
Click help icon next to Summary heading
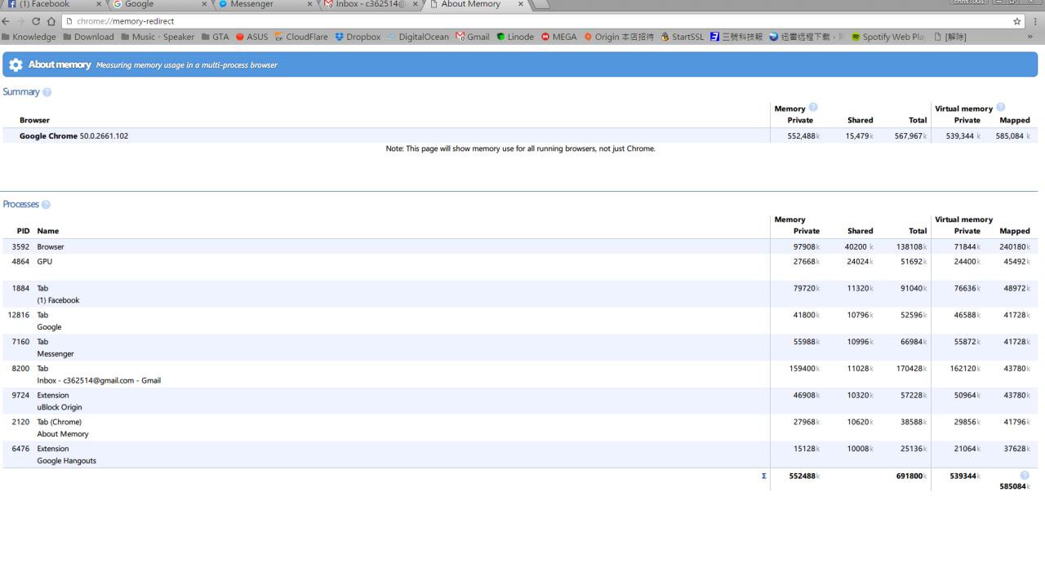[47, 92]
